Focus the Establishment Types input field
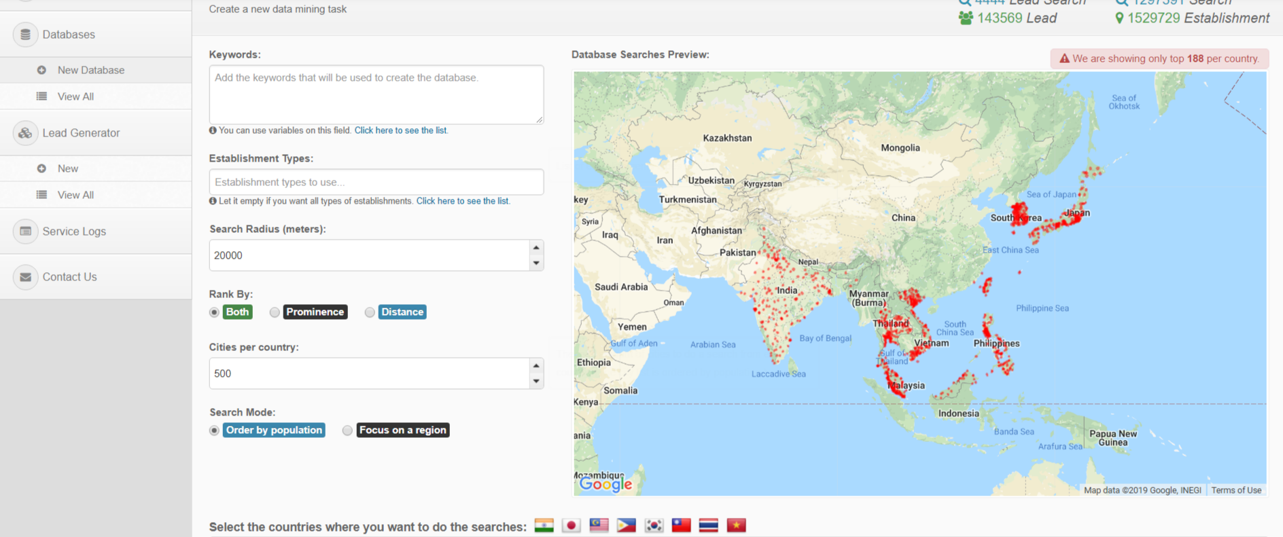 (376, 182)
